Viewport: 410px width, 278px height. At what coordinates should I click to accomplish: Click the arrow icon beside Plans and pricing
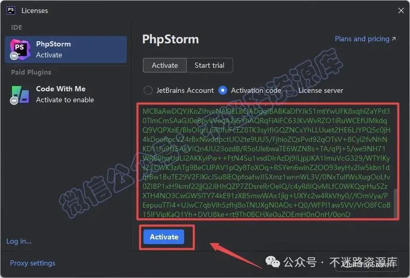click(394, 39)
